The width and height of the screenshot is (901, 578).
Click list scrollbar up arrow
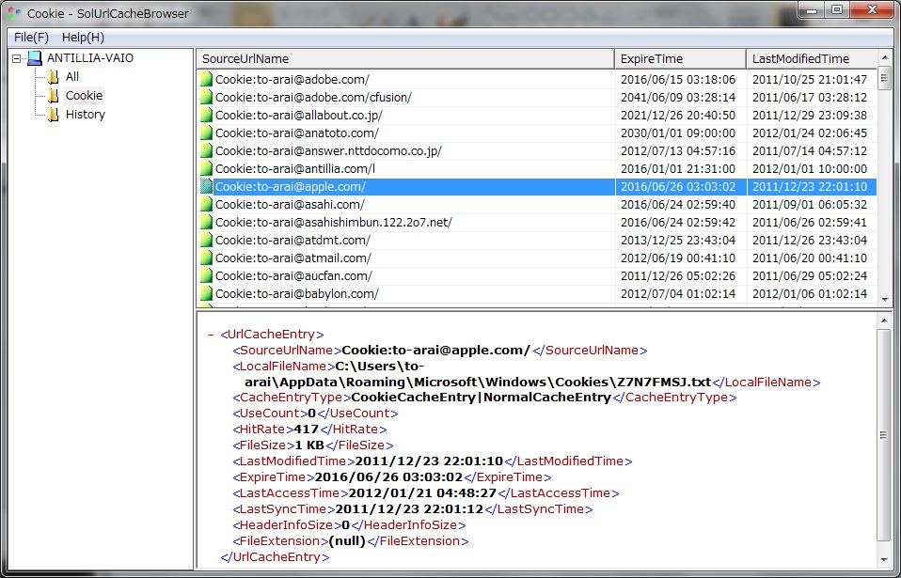pyautogui.click(x=885, y=58)
